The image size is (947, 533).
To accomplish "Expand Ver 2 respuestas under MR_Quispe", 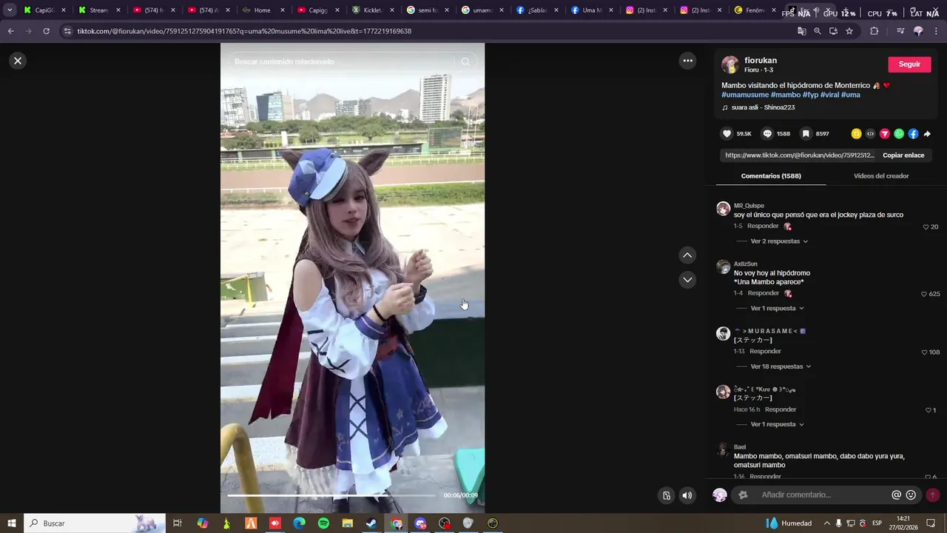I will pyautogui.click(x=779, y=241).
